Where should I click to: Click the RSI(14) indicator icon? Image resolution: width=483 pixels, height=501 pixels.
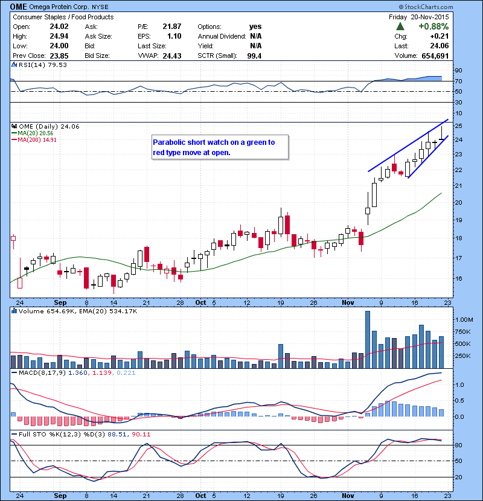coord(14,65)
